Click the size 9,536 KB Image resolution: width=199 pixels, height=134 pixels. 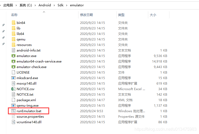pos(160,56)
